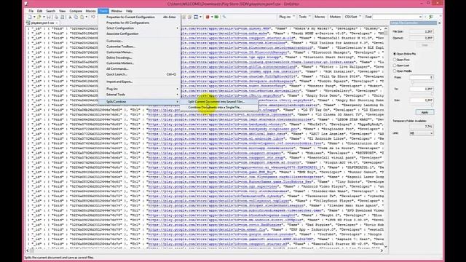This screenshot has width=466, height=262.
Task: Open the Unit dropdown showing MB
Action: tap(422, 133)
